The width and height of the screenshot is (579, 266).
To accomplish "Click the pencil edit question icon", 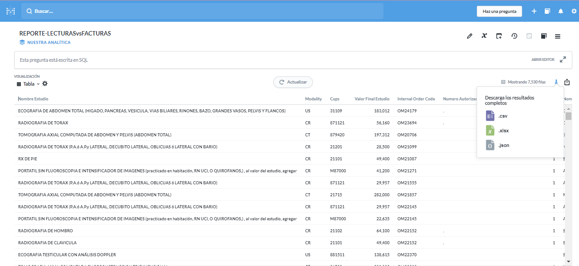I will coord(470,36).
